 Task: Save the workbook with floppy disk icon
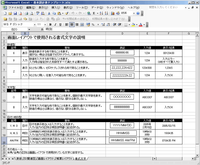pyautogui.click(x=15, y=13)
